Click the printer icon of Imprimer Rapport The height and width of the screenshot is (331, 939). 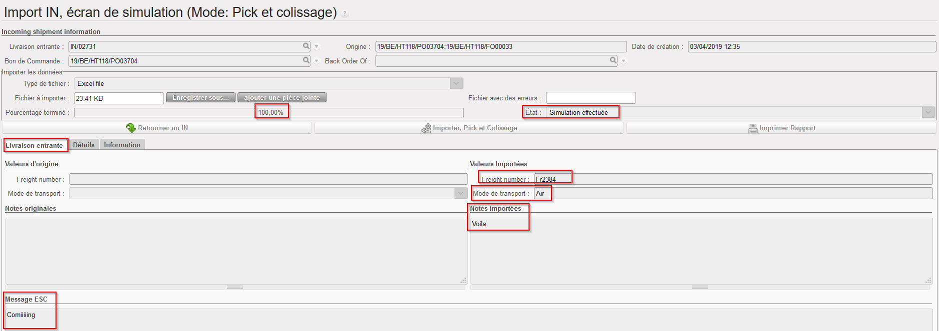coord(752,129)
